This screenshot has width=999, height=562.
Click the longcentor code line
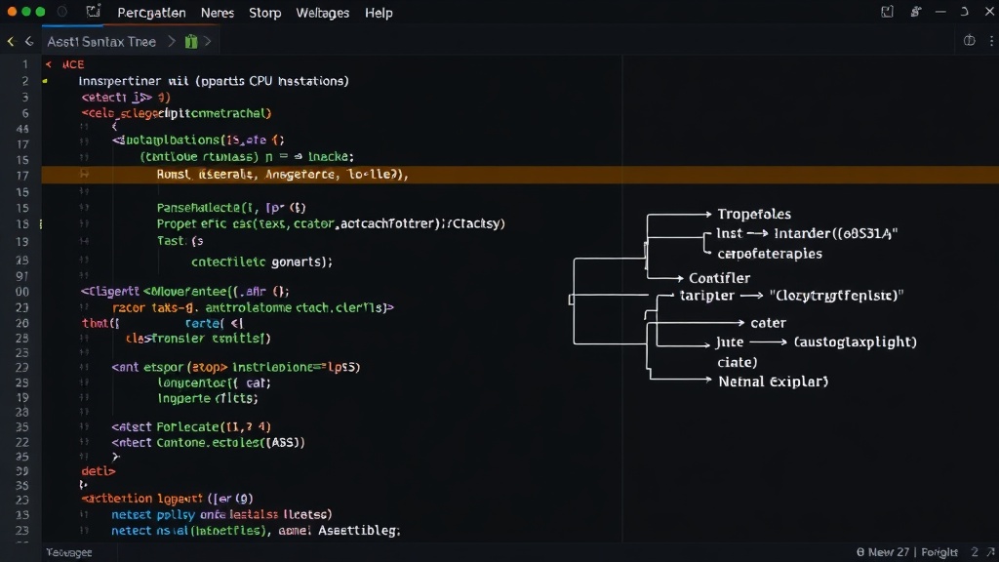214,382
